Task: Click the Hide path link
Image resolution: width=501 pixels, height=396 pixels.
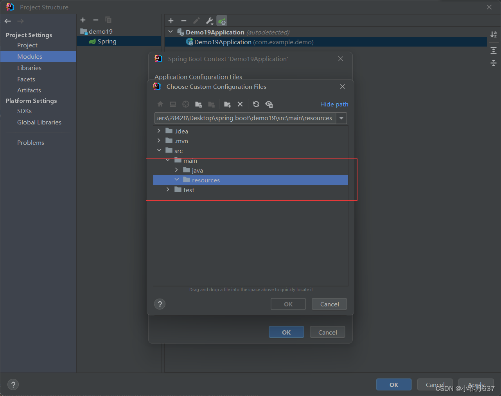Action: click(334, 104)
